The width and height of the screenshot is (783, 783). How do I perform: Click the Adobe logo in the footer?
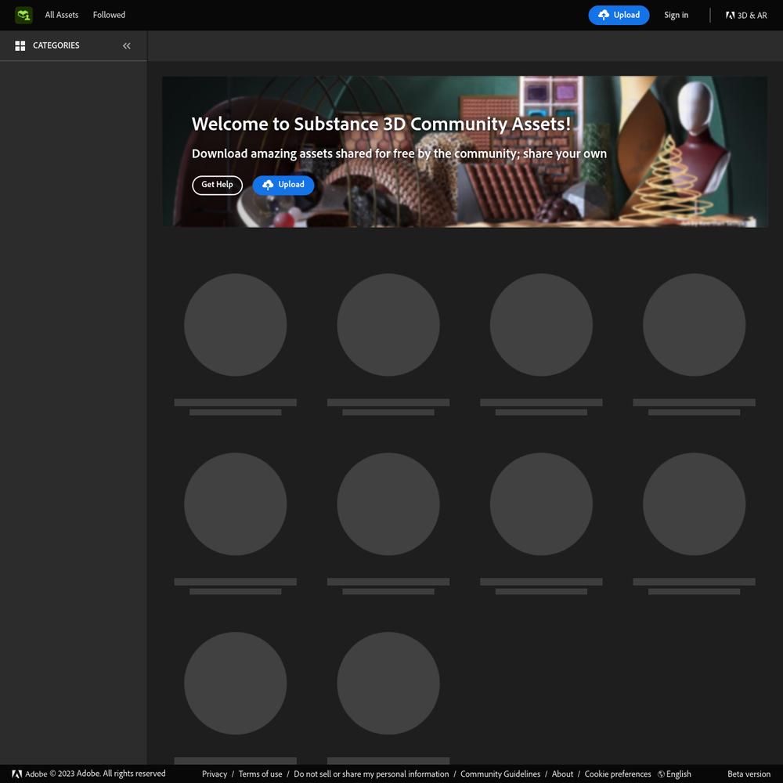pyautogui.click(x=16, y=774)
